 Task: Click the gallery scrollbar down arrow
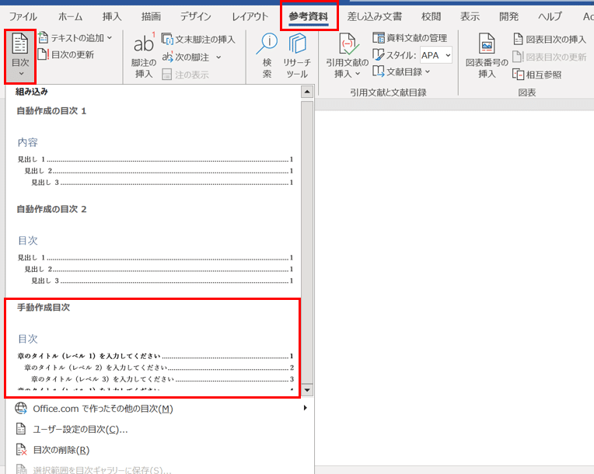307,390
